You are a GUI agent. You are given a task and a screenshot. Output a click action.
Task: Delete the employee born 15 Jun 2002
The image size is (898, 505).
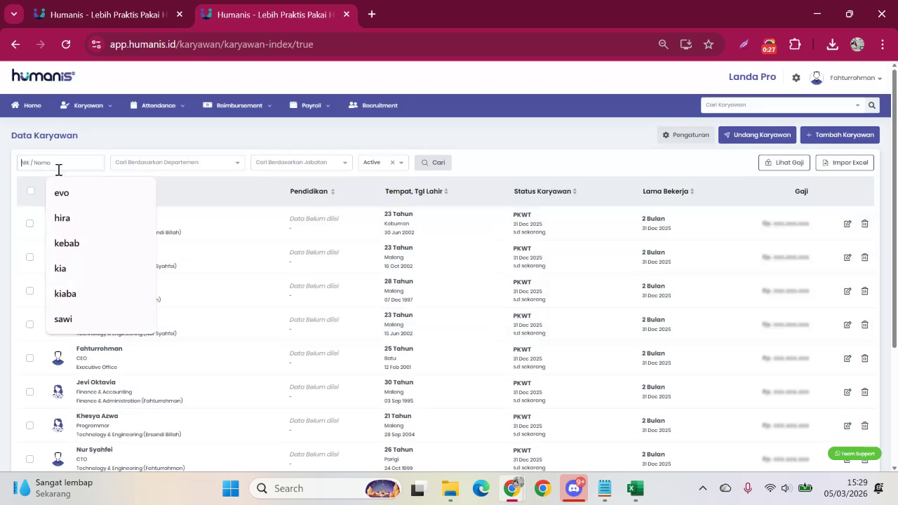click(864, 325)
